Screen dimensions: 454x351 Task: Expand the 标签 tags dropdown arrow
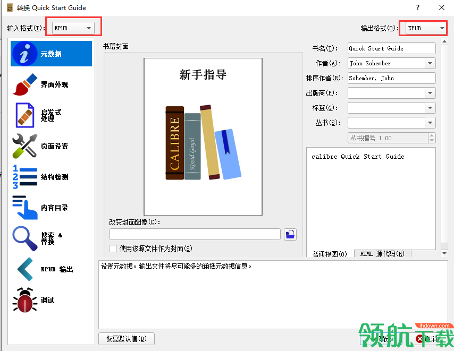(x=430, y=108)
